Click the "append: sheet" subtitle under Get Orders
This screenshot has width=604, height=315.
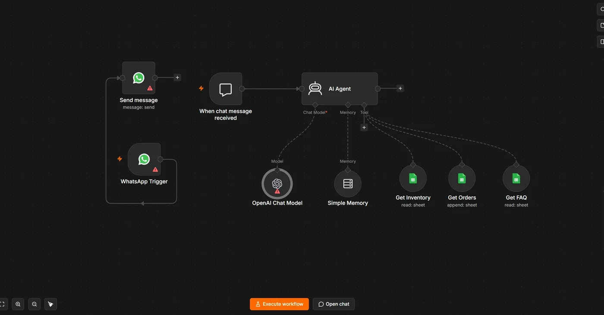pos(462,205)
